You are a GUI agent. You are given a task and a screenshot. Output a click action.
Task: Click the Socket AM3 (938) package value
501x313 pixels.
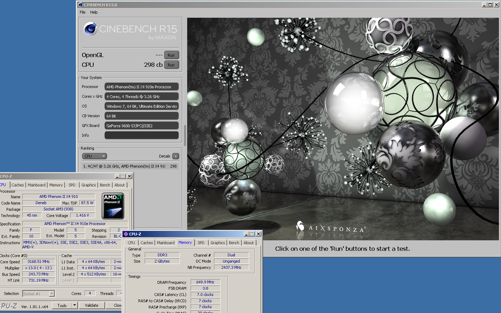tap(58, 209)
